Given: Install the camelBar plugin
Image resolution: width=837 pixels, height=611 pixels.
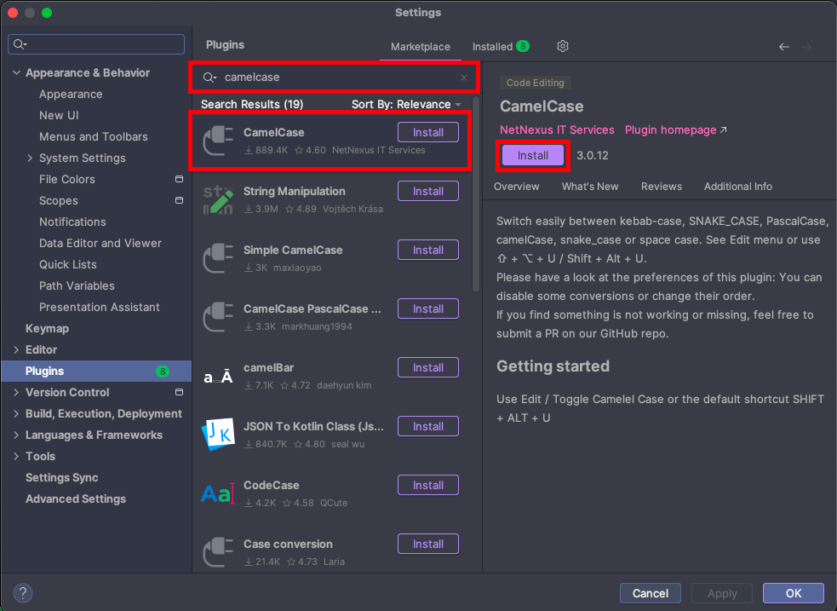Looking at the screenshot, I should tap(428, 367).
